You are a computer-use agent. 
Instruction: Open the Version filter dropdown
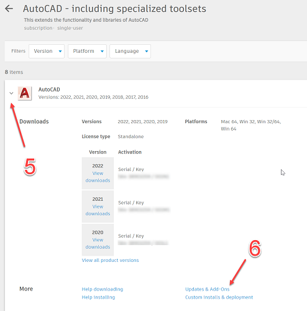(47, 51)
